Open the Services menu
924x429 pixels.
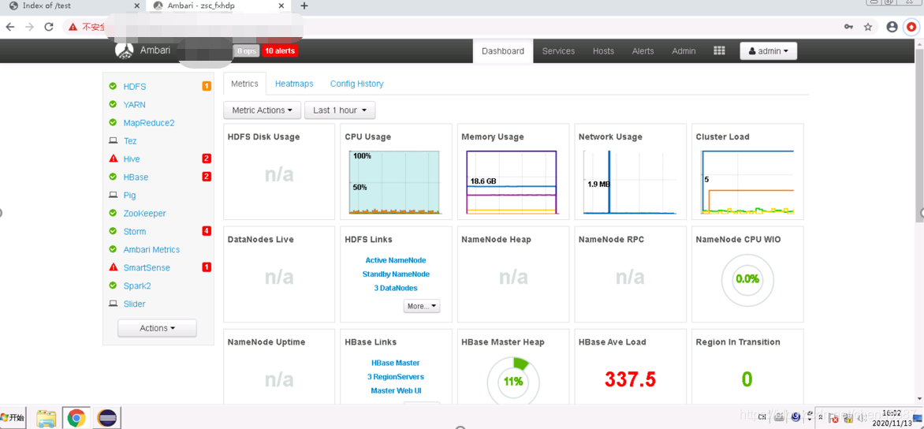559,50
